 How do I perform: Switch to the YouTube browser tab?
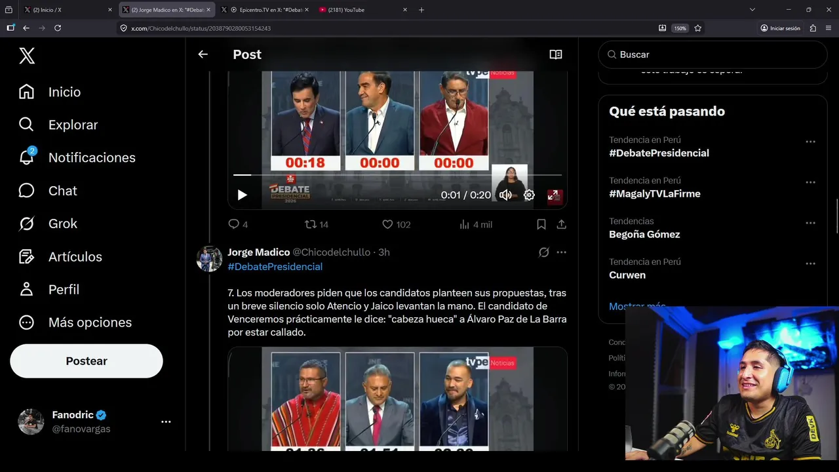coord(364,10)
